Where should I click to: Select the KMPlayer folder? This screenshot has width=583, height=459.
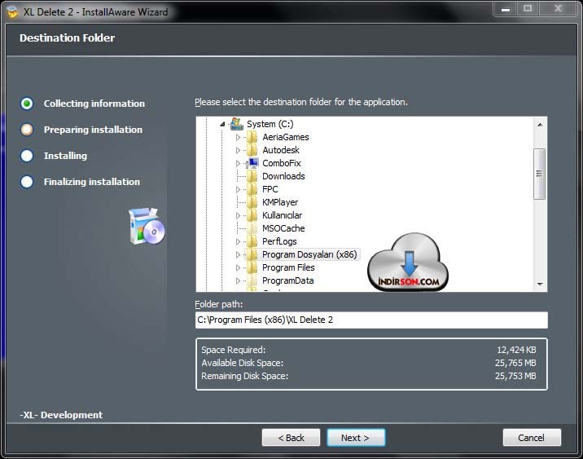point(280,202)
